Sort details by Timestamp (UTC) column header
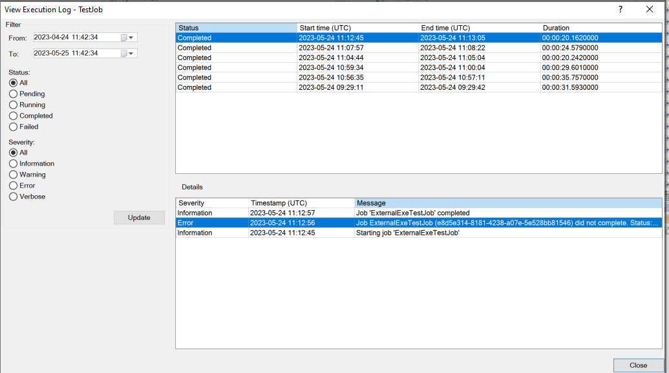Viewport: 669px width, 373px height. [x=301, y=203]
